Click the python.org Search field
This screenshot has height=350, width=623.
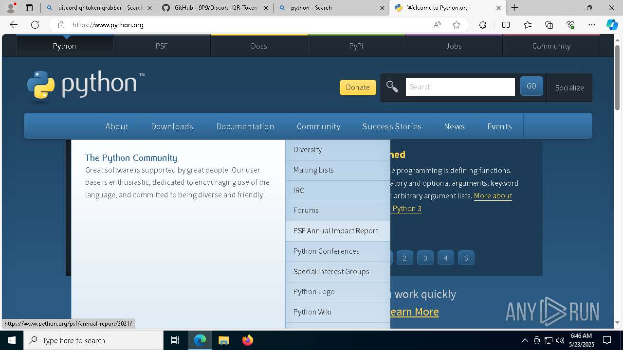click(x=460, y=87)
